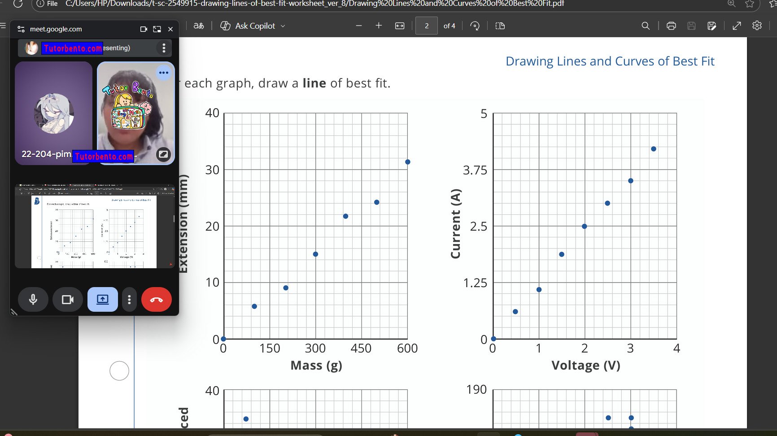Toggle screen presenting in Meet
Screen dimensions: 777x436
click(x=102, y=300)
